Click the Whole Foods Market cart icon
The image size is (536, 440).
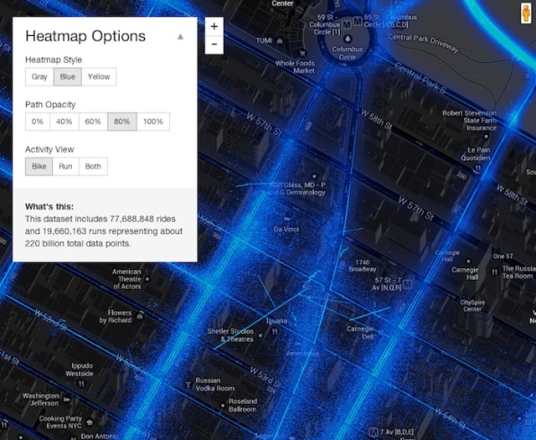point(302,53)
